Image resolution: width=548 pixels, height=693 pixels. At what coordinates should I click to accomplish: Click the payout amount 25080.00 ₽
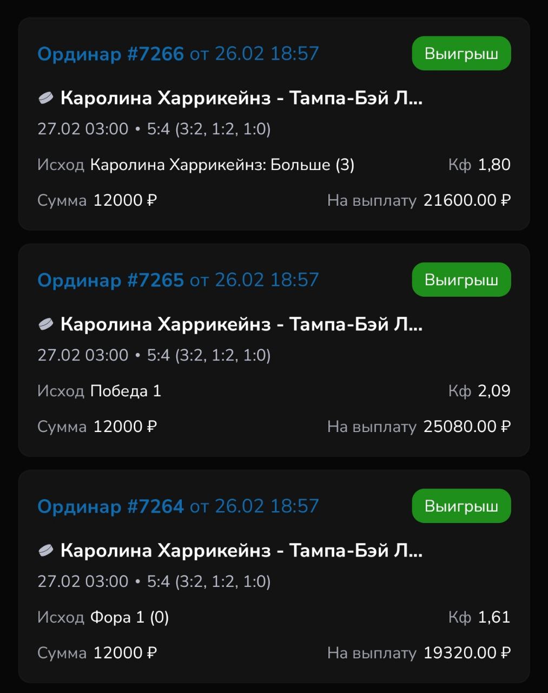[x=467, y=427]
